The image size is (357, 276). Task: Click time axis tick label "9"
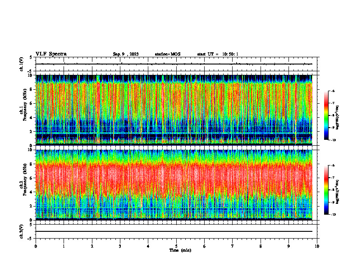(x=288, y=246)
